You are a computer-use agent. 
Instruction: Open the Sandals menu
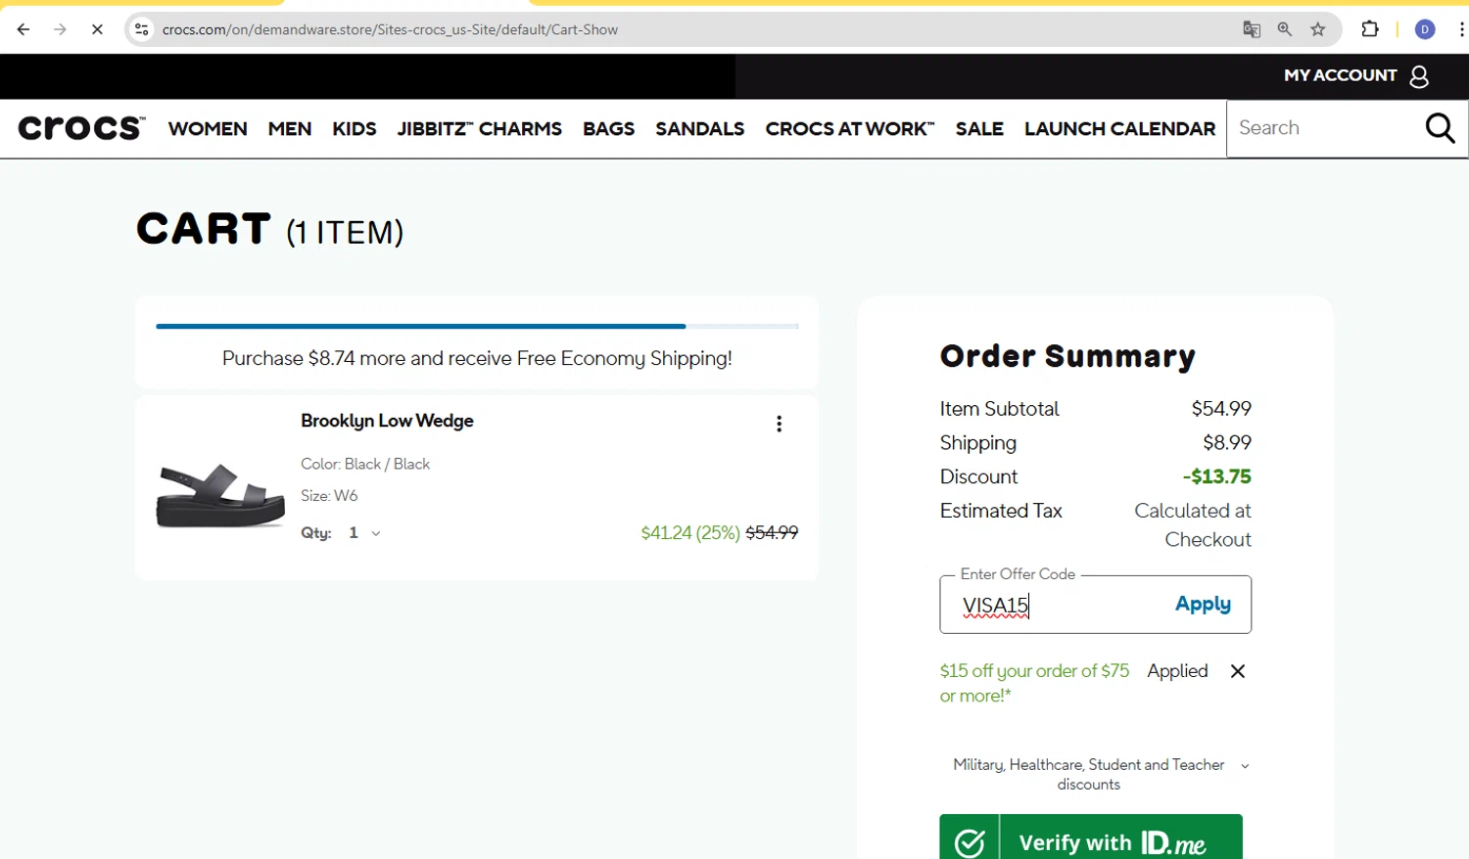pyautogui.click(x=700, y=129)
